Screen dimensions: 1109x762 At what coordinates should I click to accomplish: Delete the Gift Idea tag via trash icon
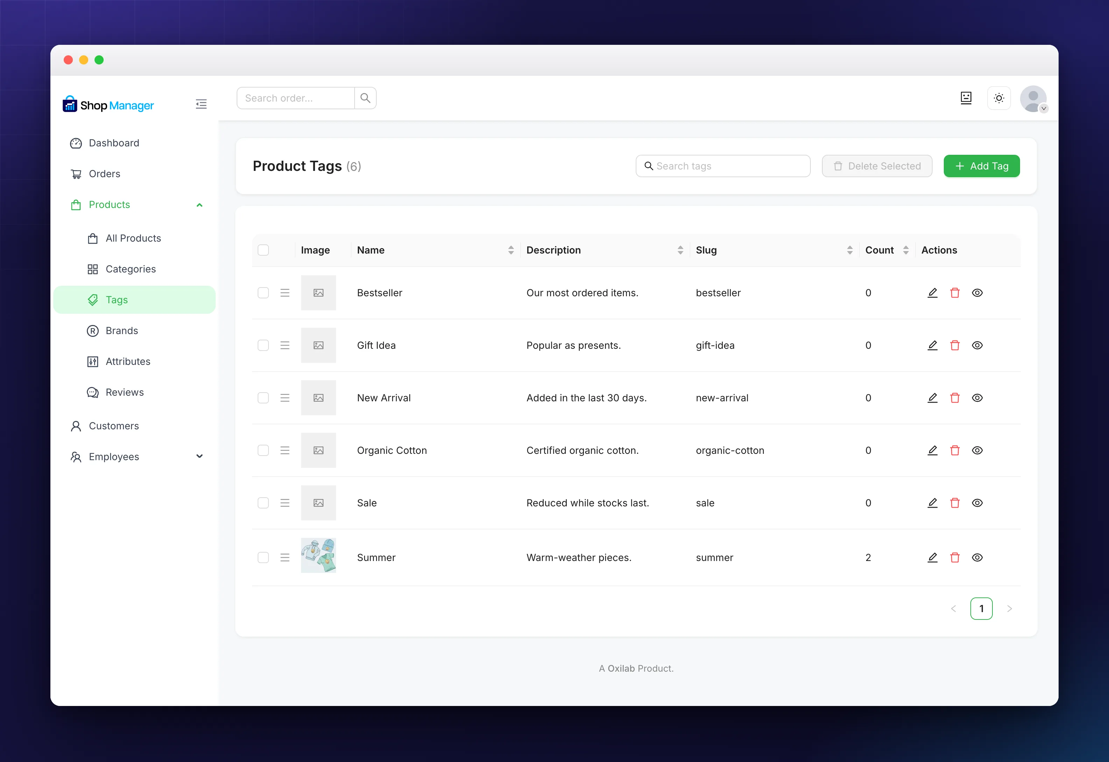click(x=955, y=345)
